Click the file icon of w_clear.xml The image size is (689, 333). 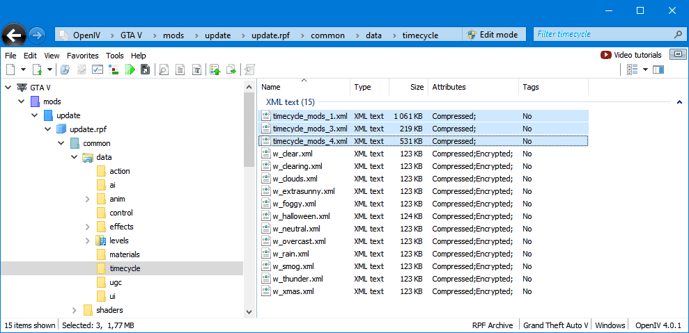coord(265,154)
